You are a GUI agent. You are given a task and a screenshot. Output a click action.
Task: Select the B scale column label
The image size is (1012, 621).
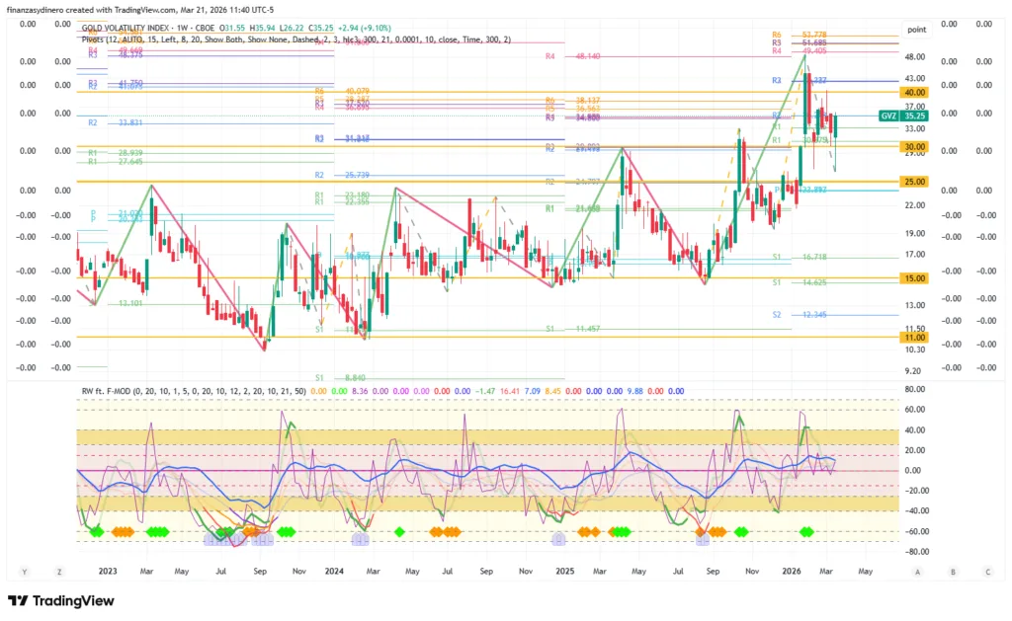(953, 572)
